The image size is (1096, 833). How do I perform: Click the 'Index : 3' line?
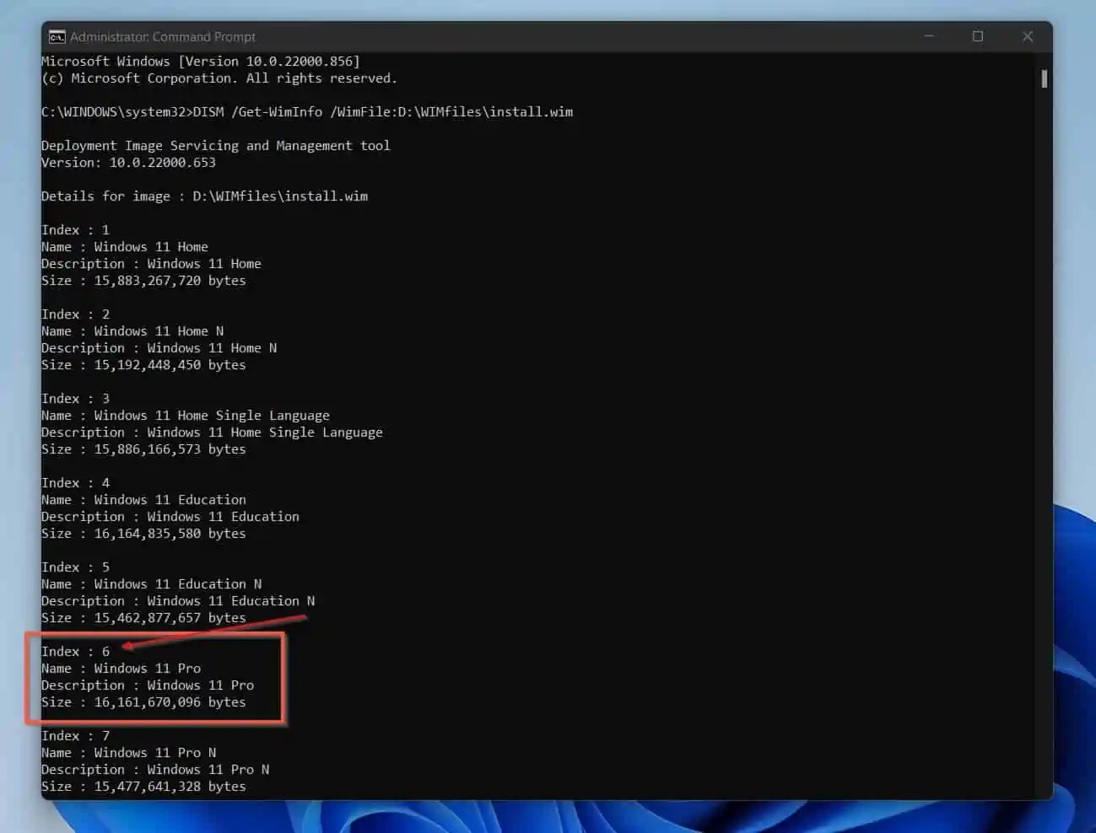(75, 399)
